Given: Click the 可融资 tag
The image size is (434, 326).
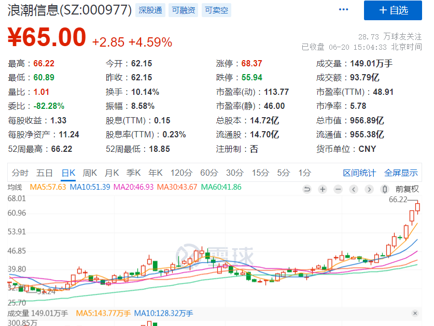Looking at the screenshot, I should 183,10.
